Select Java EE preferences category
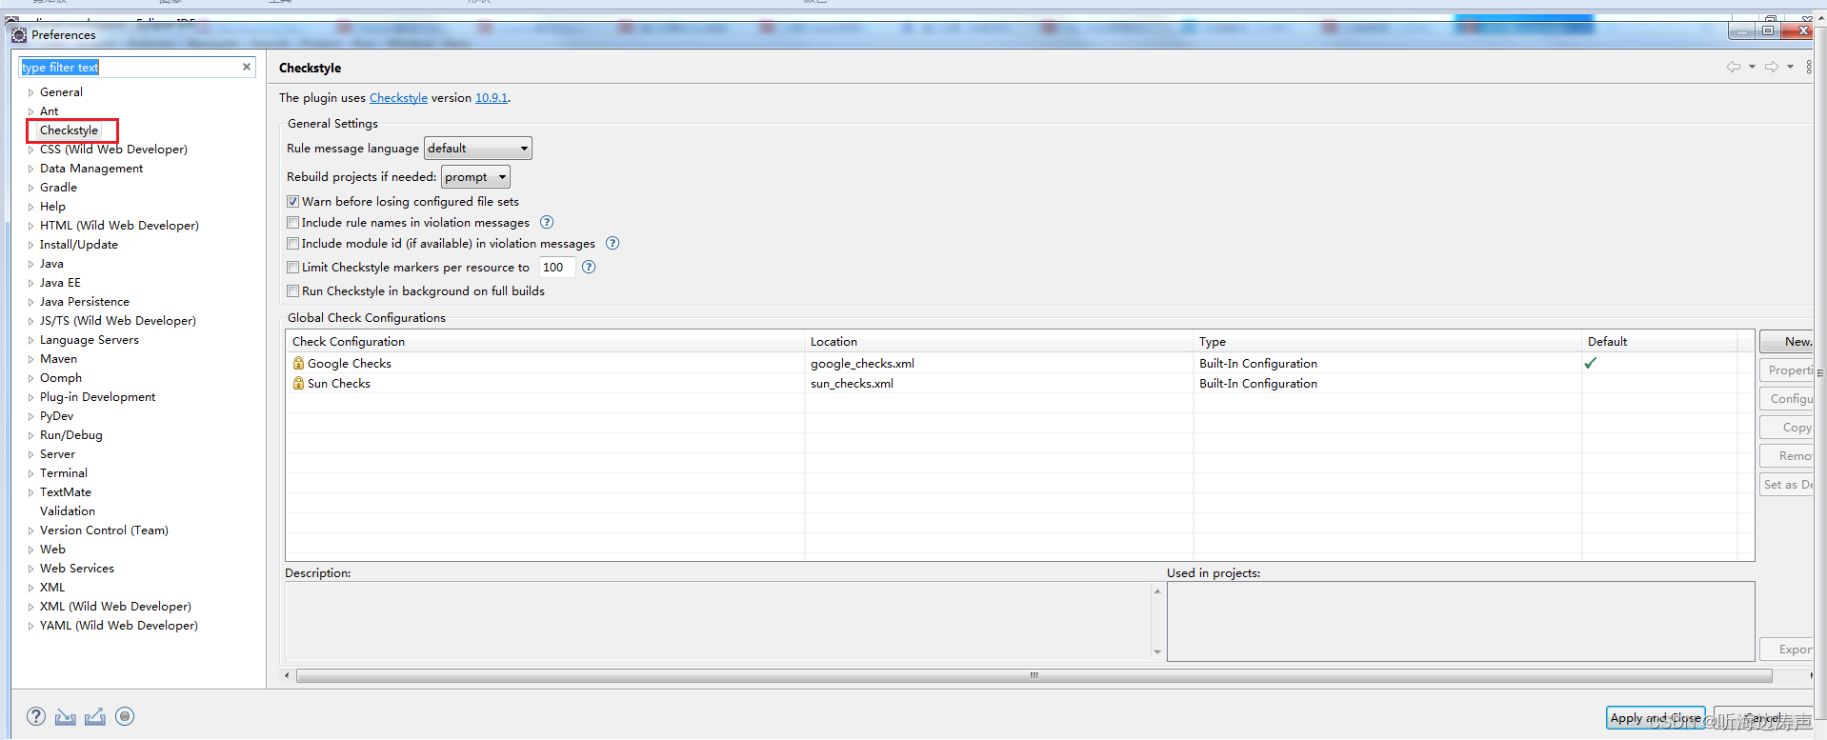Viewport: 1827px width, 740px height. [x=60, y=283]
